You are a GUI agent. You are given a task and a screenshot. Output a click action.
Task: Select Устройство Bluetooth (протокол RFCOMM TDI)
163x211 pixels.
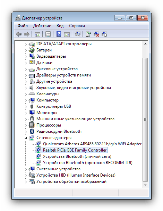[x=87, y=163]
